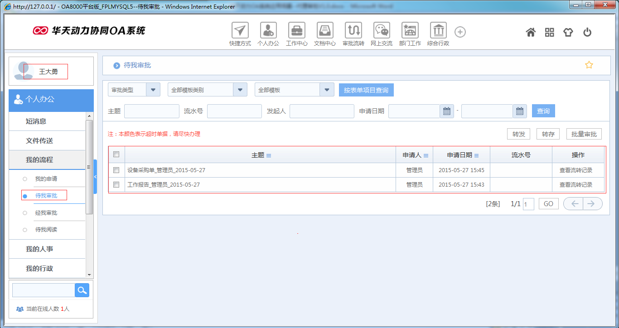619x328 pixels.
Task: Select 我的申请 in the sidebar
Action: click(x=46, y=179)
